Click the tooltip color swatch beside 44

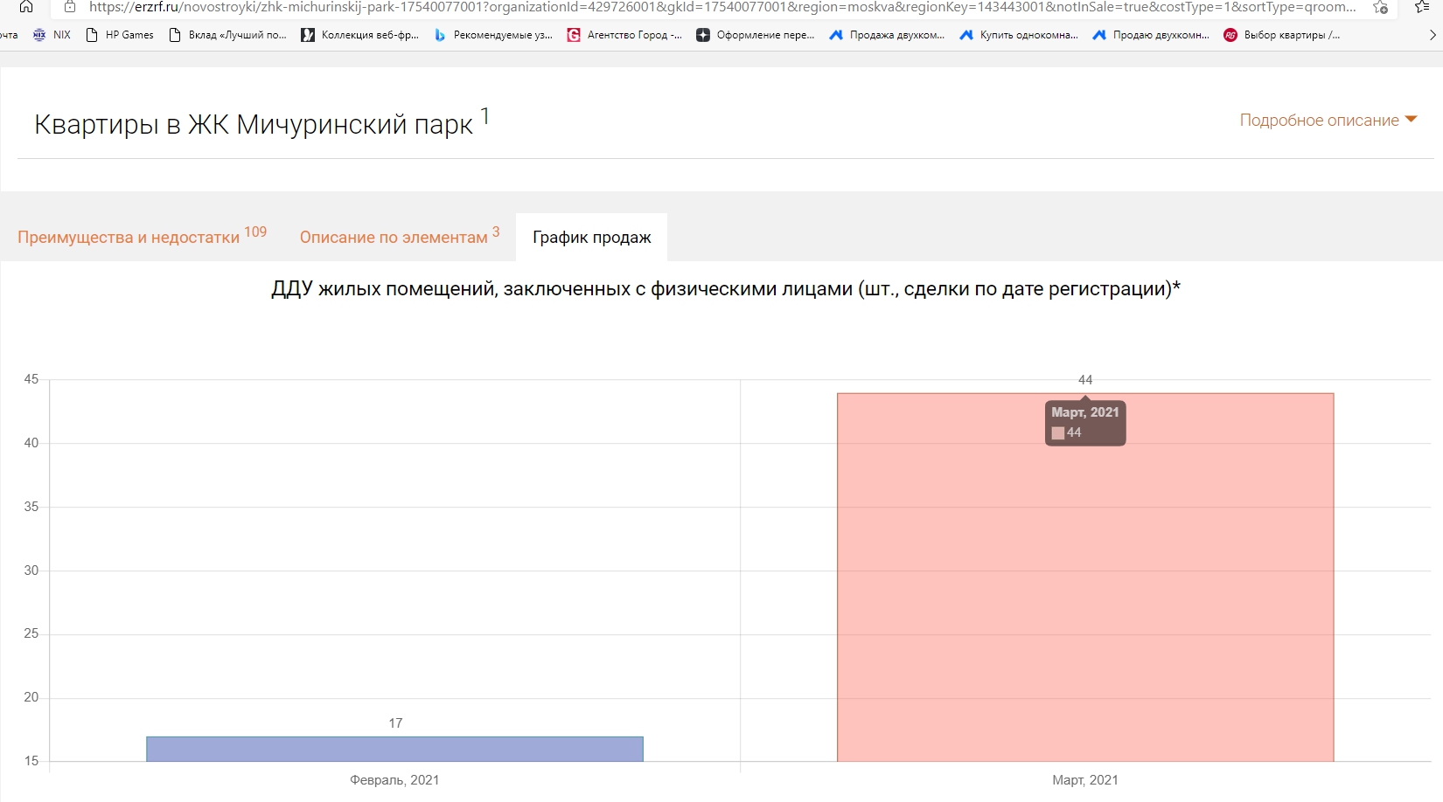[1057, 433]
